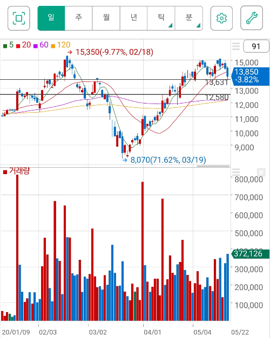
Task: Tap the 9,000 price axis label
Action: tap(244, 148)
